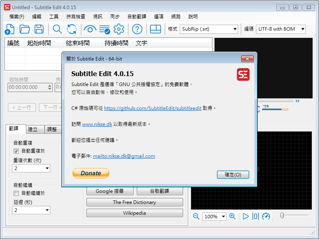Viewport: 319px width, 239px height.
Task: Open the 選項 menu
Action: (x=159, y=17)
